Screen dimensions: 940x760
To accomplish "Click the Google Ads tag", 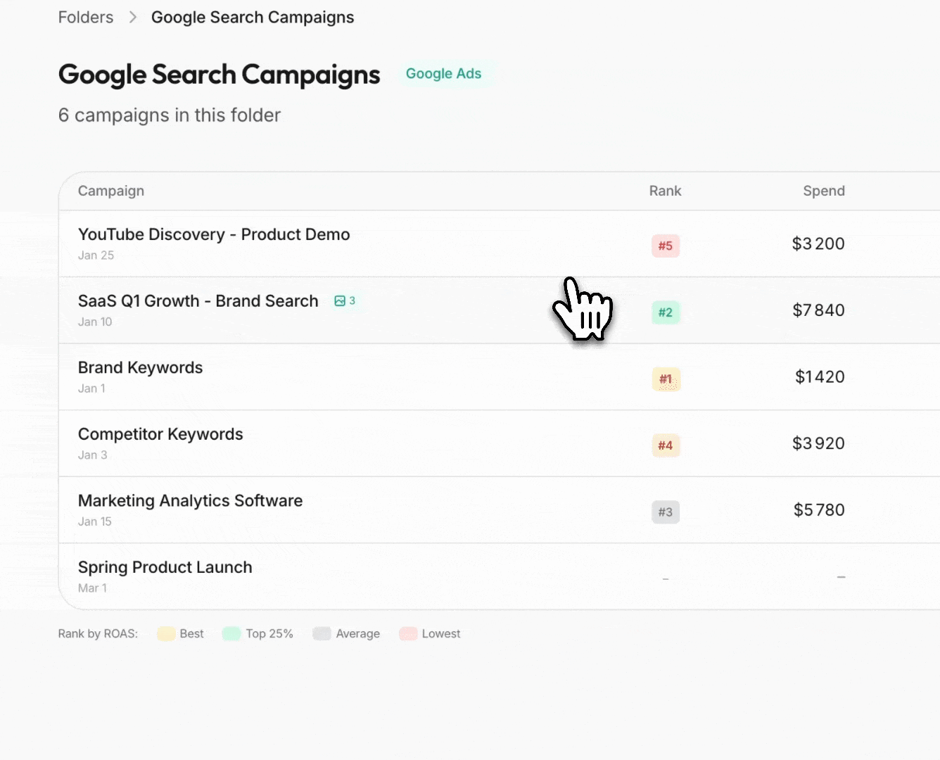I will tap(443, 74).
